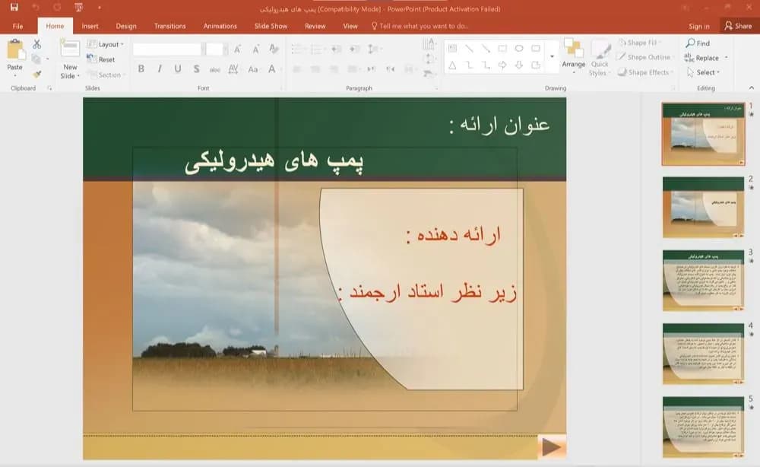Switch to the Animations tab
Image resolution: width=760 pixels, height=467 pixels.
click(220, 26)
